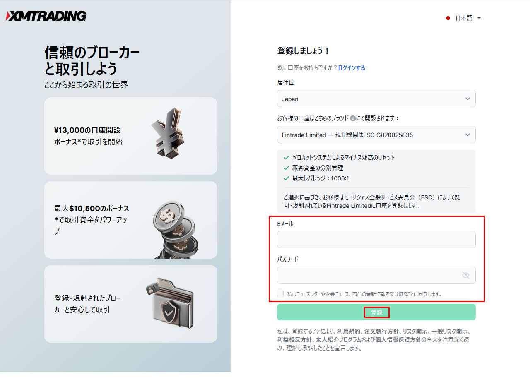This screenshot has width=530, height=382.
Task: Expand the 居住国 Japan country dropdown
Action: click(376, 99)
